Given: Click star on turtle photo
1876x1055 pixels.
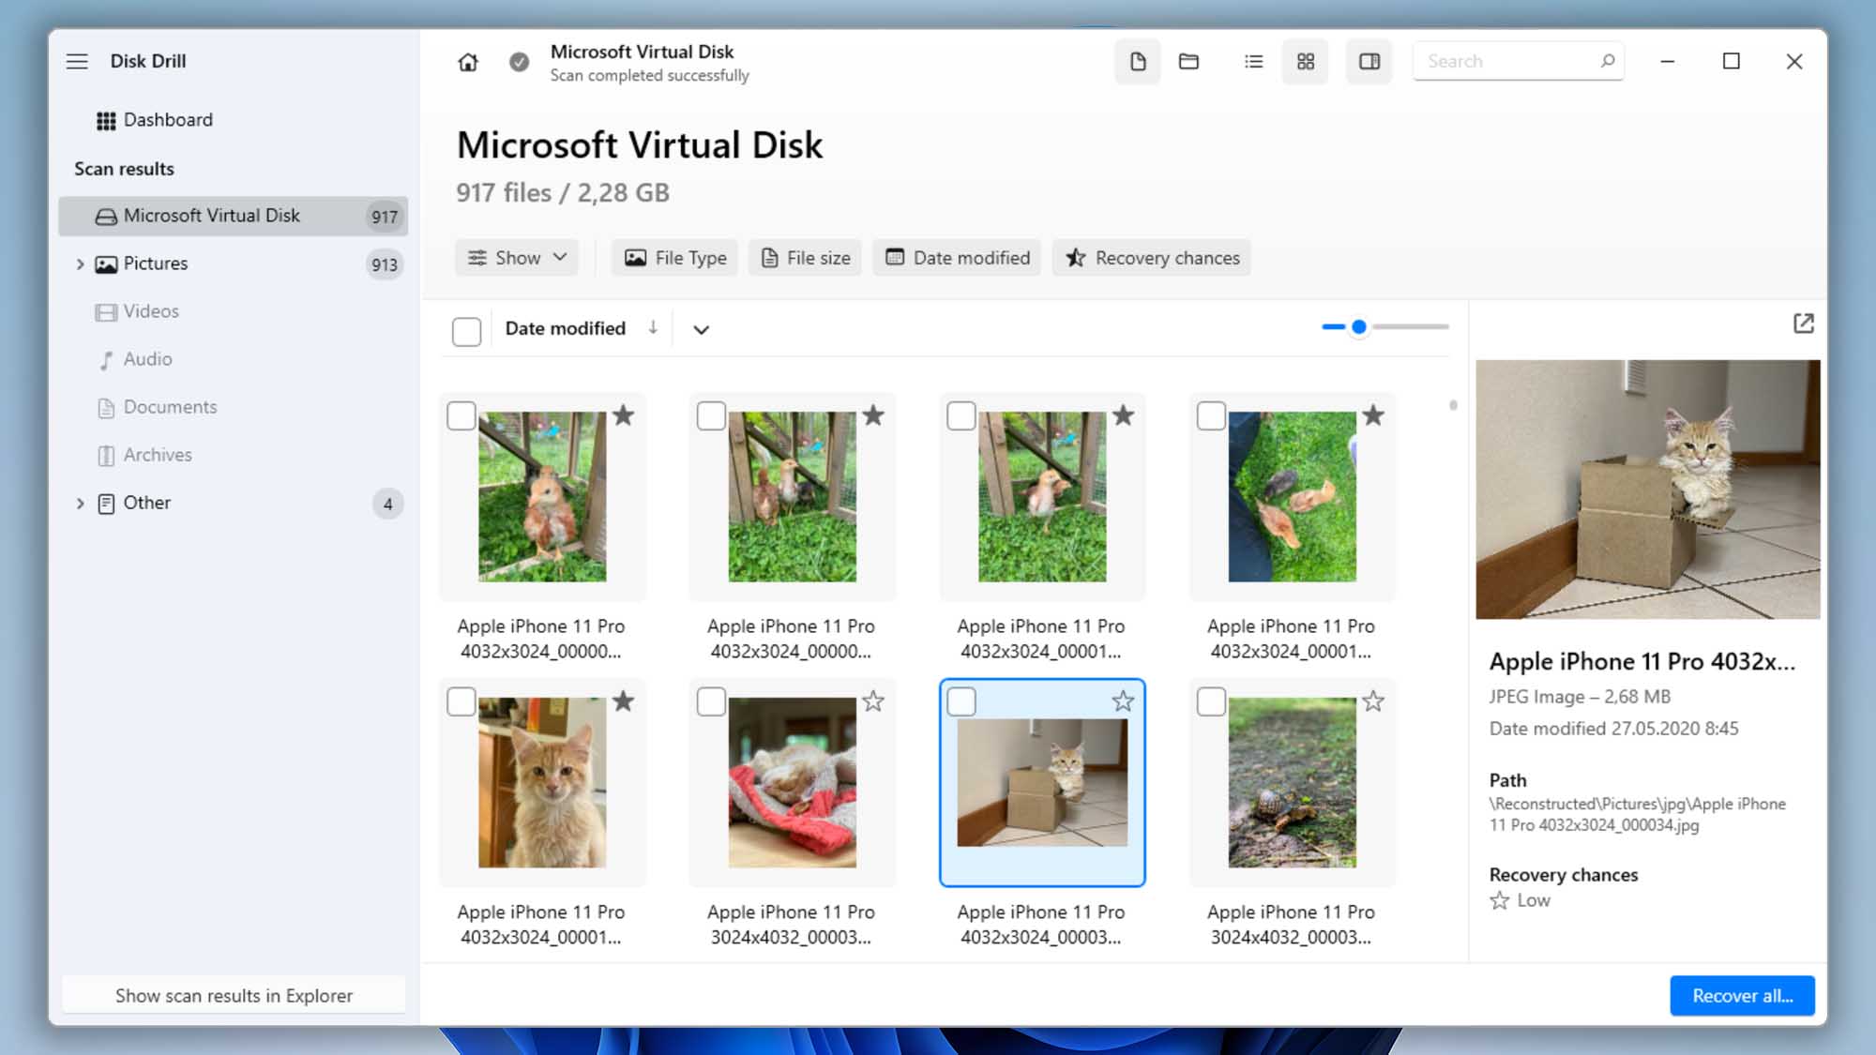Looking at the screenshot, I should pos(1373,701).
